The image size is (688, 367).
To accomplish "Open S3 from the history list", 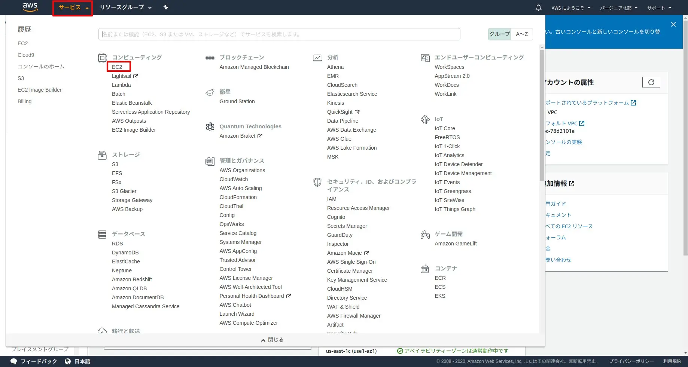I will click(21, 78).
